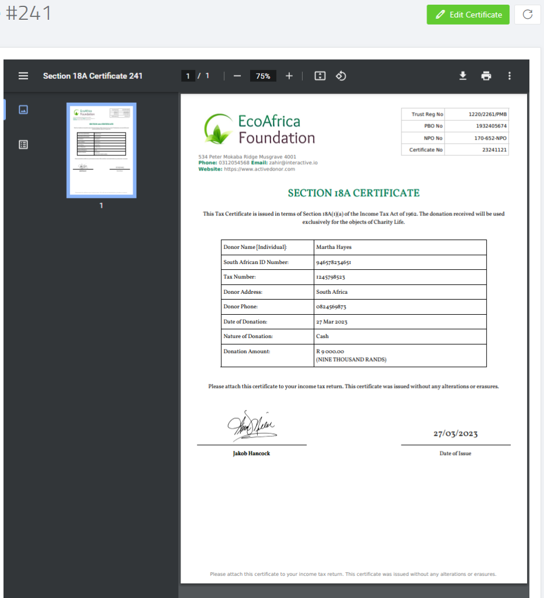
Task: Click the Edit Certificate button
Action: tap(468, 15)
